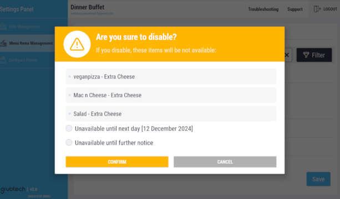The image size is (340, 199).
Task: Click the funnel icon on the Filter button
Action: [306, 55]
